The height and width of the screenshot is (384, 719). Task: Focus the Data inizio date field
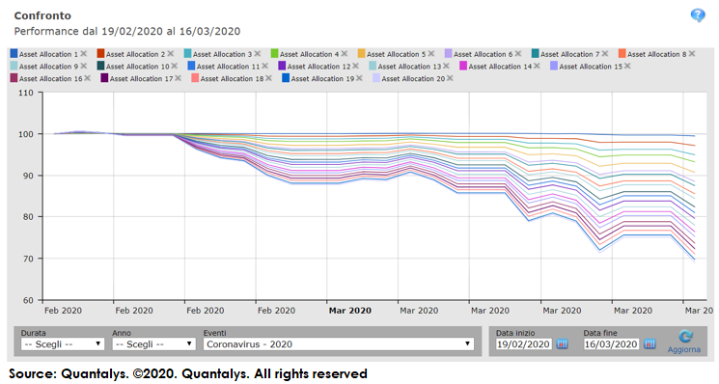pos(523,344)
